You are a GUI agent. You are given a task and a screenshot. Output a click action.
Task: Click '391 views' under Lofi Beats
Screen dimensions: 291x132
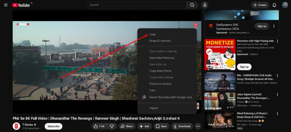click(242, 125)
